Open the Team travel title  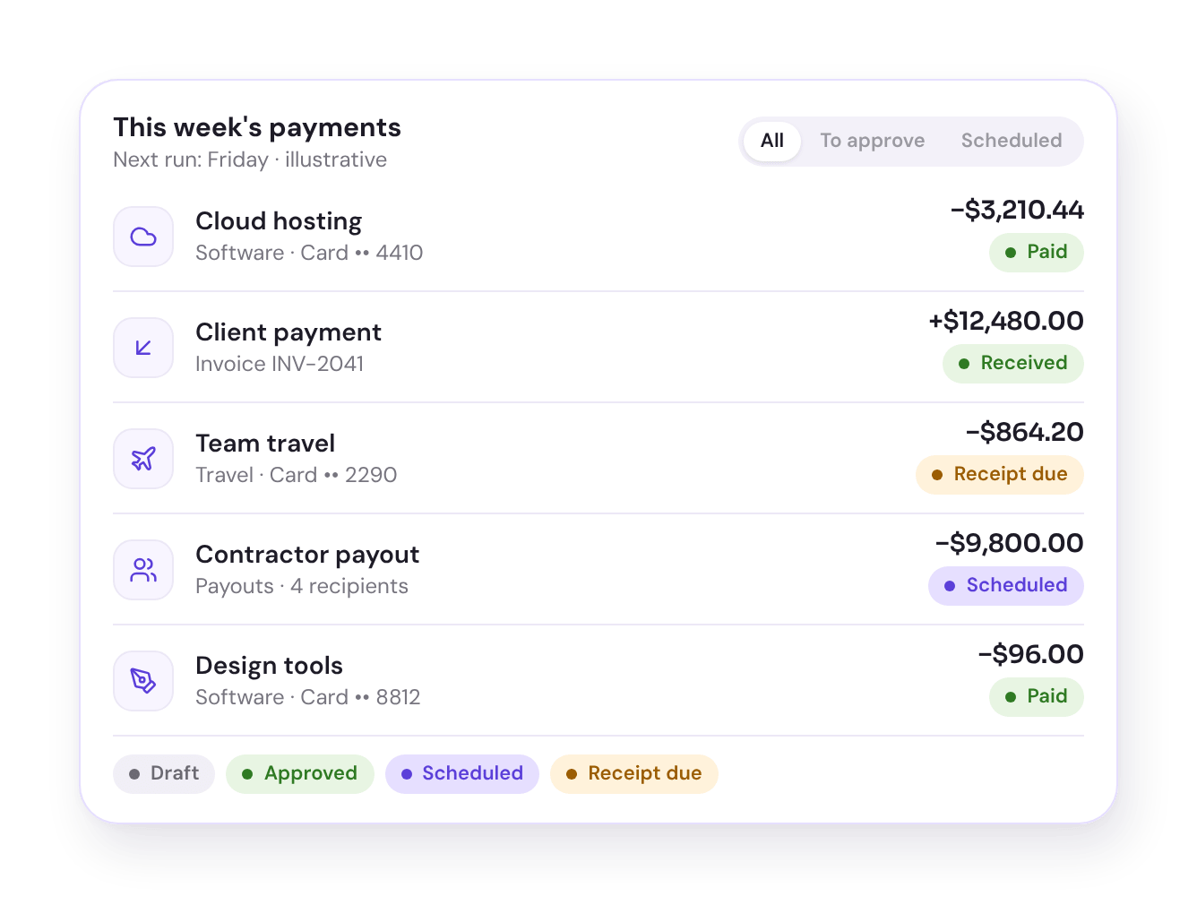point(265,444)
